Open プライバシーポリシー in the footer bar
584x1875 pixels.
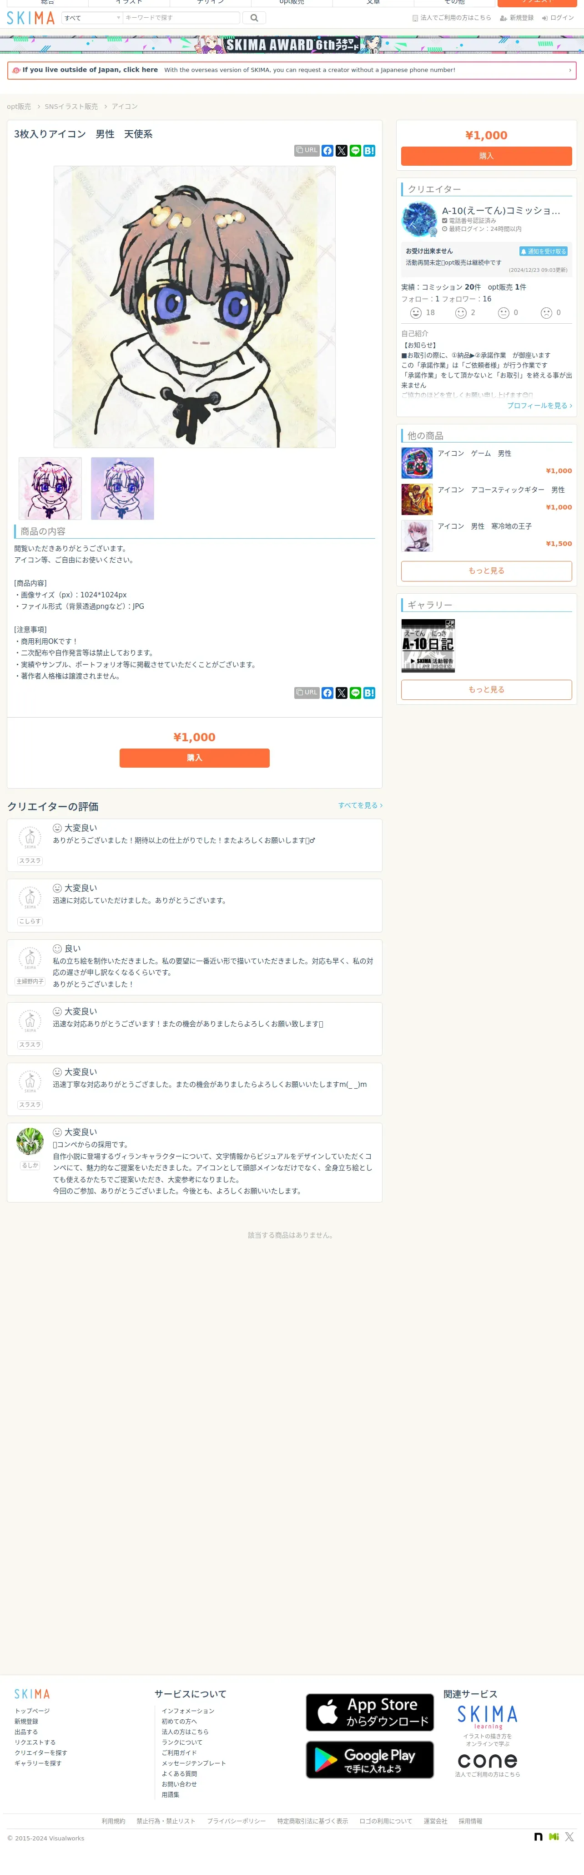pyautogui.click(x=237, y=1821)
